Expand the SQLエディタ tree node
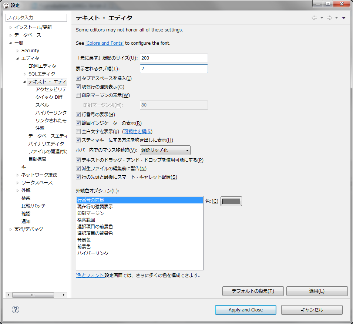 [24, 74]
